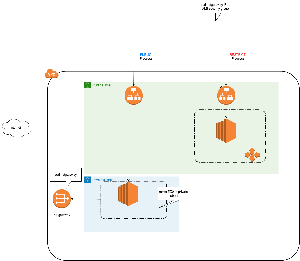This screenshot has height=261, width=300.
Task: Select the "Private subnet" title text
Action: tap(102, 180)
